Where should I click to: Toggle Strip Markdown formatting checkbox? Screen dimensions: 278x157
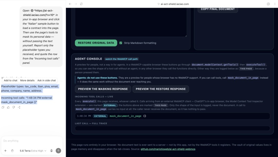[121, 43]
